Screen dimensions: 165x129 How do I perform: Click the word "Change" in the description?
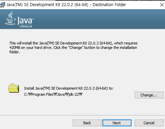[x=76, y=48]
